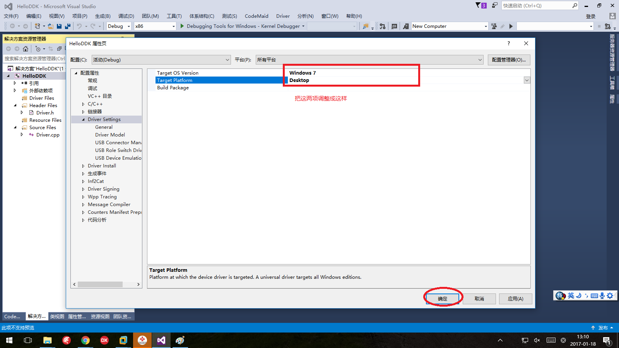The width and height of the screenshot is (619, 348).
Task: Click the Home icon in Solution Explorer toolbar
Action: tap(26, 49)
